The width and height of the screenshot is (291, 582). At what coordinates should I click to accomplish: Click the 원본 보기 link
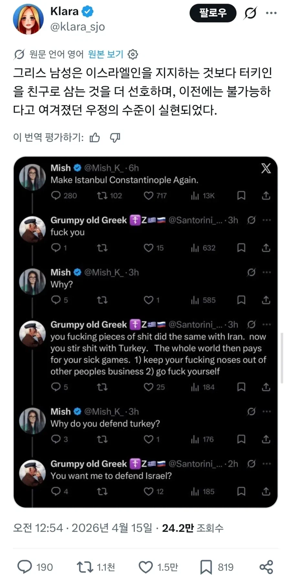pos(106,54)
